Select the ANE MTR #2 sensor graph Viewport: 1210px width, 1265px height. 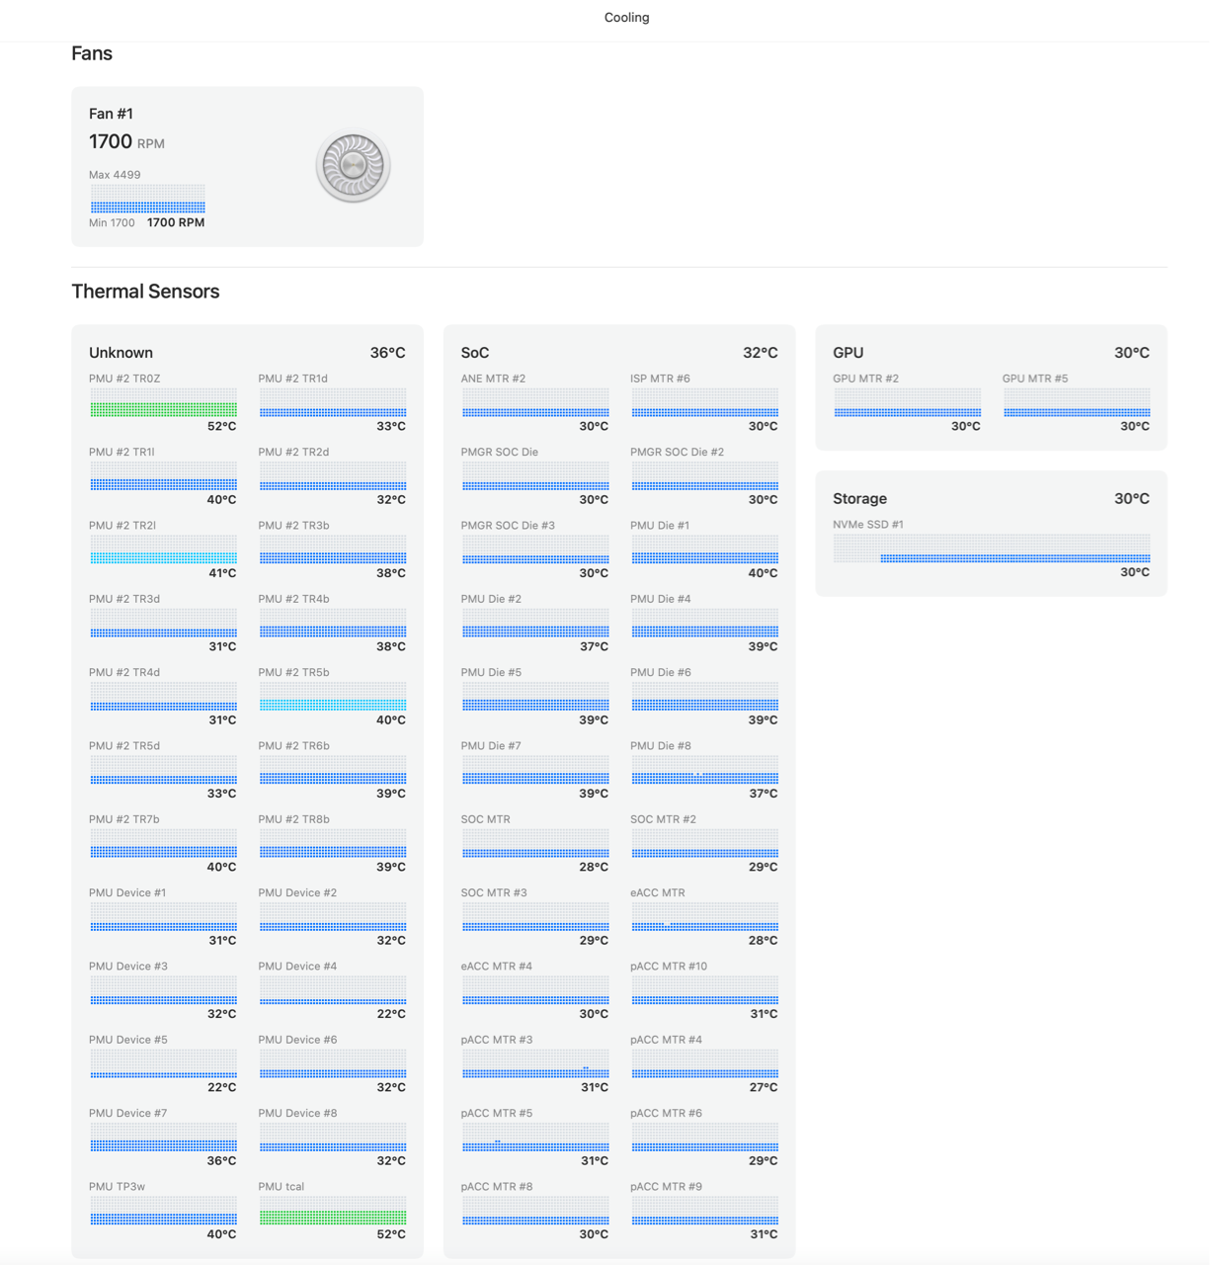[x=534, y=403]
